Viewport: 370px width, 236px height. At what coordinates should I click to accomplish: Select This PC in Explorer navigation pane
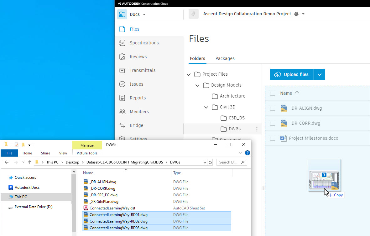click(36, 197)
